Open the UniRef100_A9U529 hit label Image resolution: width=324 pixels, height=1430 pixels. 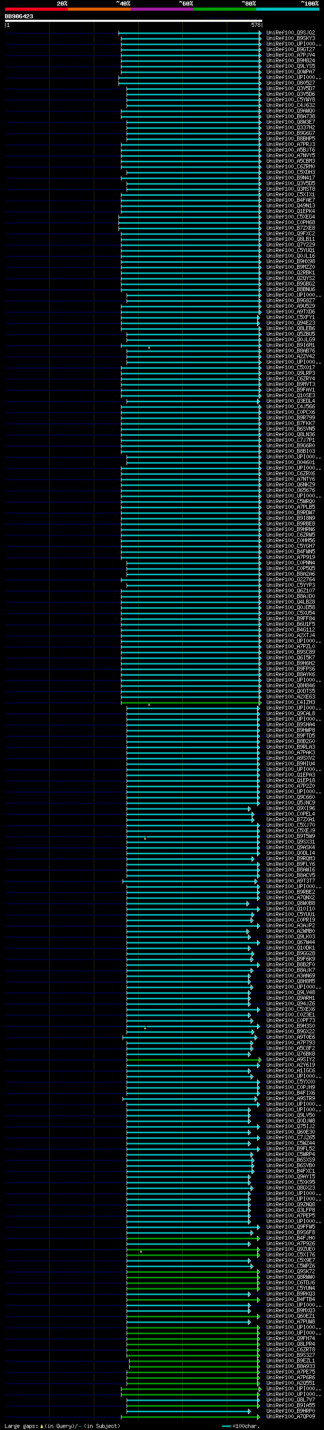[x=291, y=306]
